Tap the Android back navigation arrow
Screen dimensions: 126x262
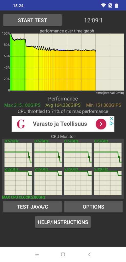click(x=89, y=254)
